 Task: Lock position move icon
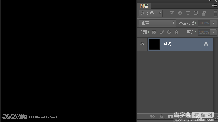click(169, 32)
